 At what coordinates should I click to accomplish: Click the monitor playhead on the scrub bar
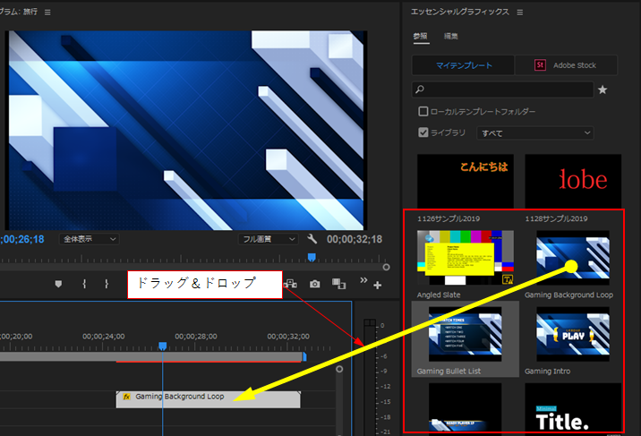312,257
